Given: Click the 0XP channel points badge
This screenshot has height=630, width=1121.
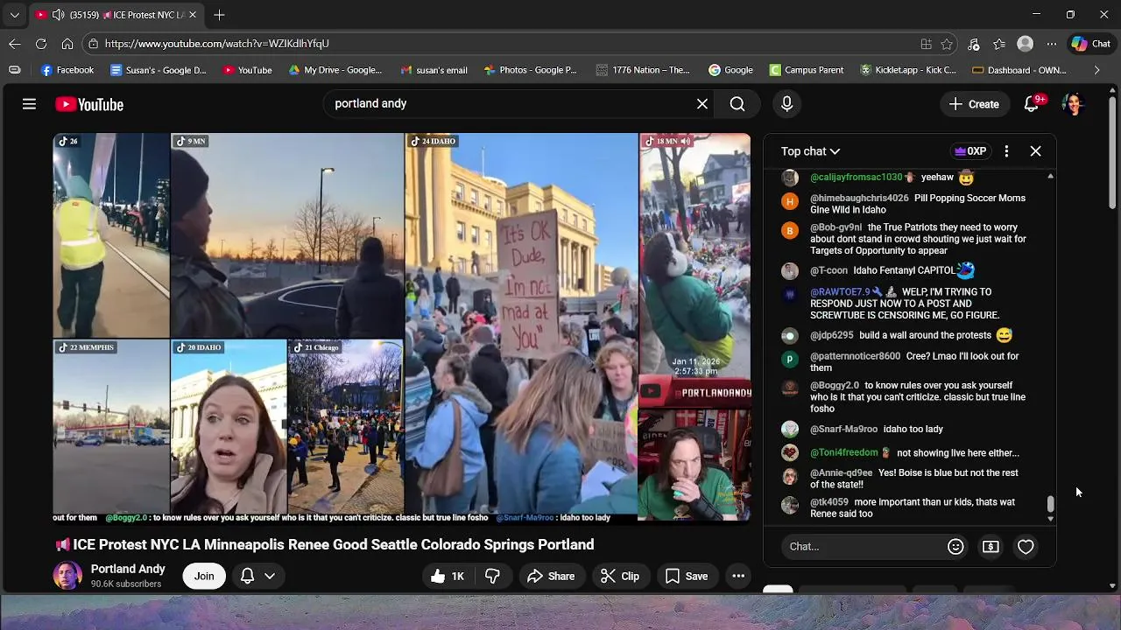Looking at the screenshot, I should pos(970,151).
